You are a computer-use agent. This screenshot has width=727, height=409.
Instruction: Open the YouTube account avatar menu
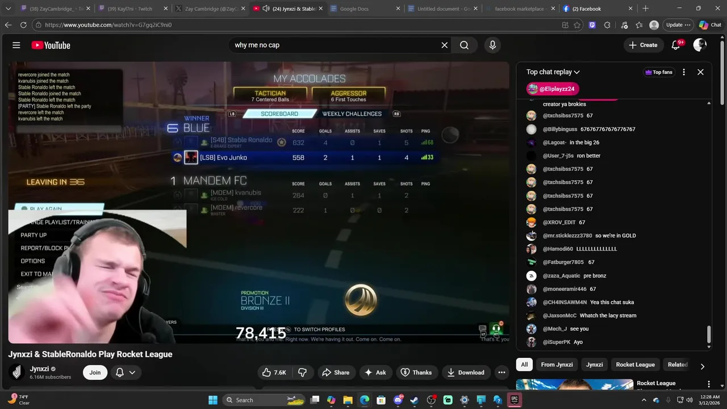(x=700, y=45)
